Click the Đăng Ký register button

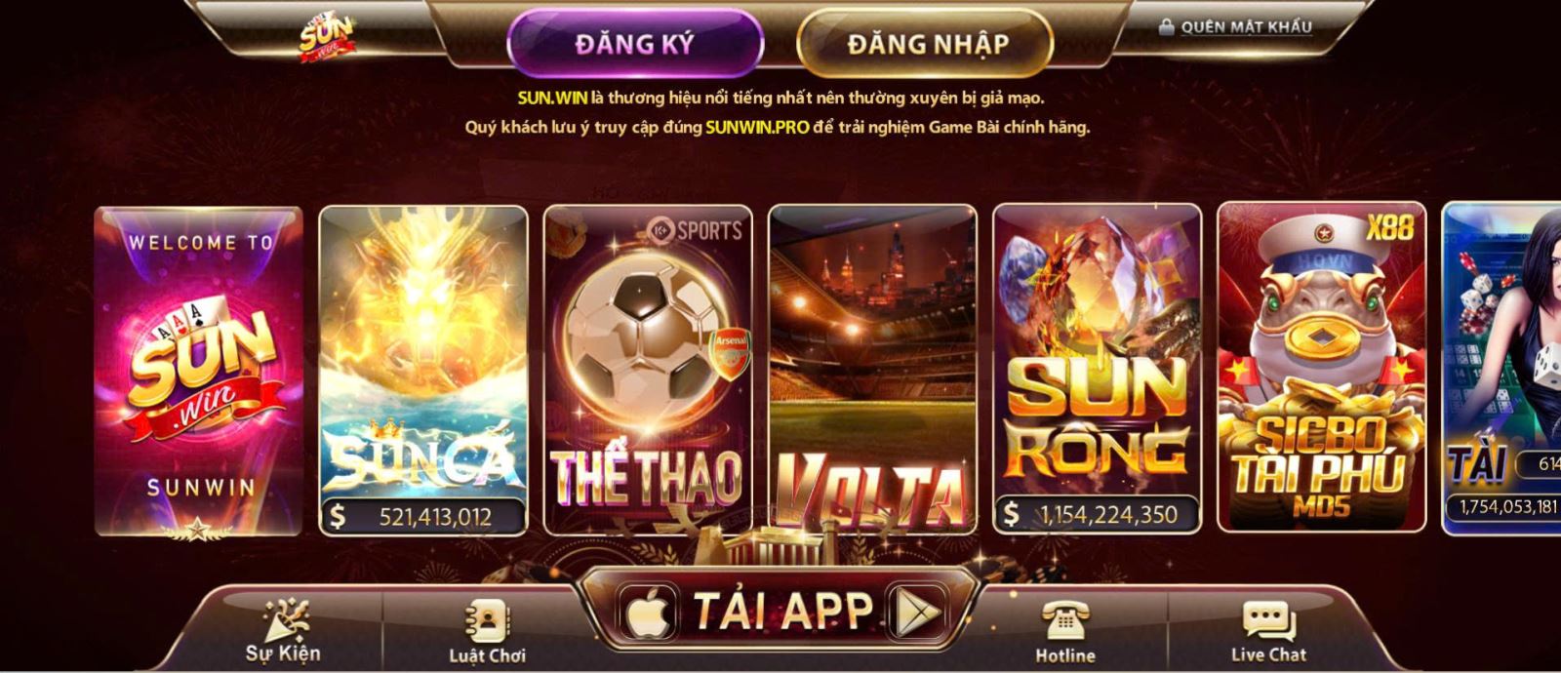click(x=635, y=44)
